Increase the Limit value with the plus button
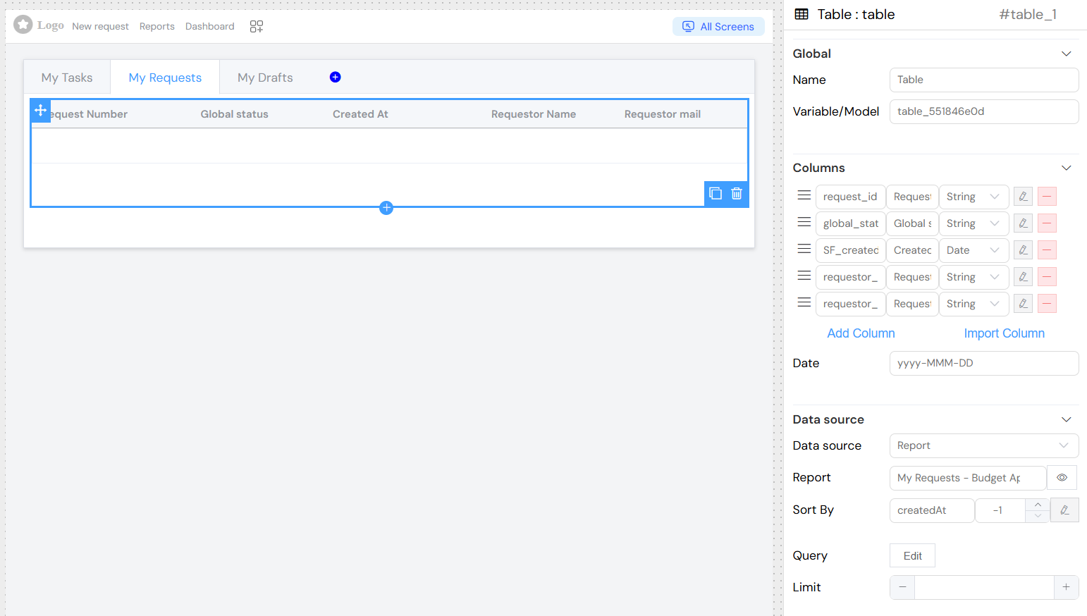Screen dimensions: 1087x616 [1066, 587]
